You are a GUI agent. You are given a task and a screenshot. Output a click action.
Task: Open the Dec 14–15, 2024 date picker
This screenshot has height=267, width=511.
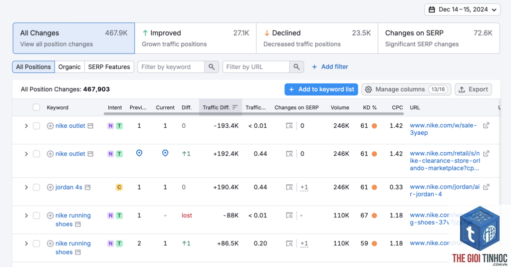[462, 9]
